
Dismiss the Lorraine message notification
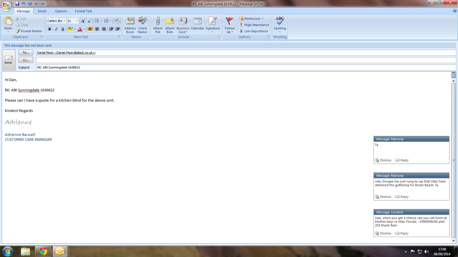coord(383,233)
